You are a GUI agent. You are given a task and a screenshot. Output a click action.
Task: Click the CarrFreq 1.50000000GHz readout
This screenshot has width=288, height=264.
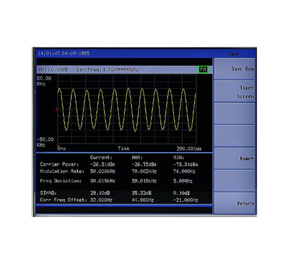[x=108, y=70]
